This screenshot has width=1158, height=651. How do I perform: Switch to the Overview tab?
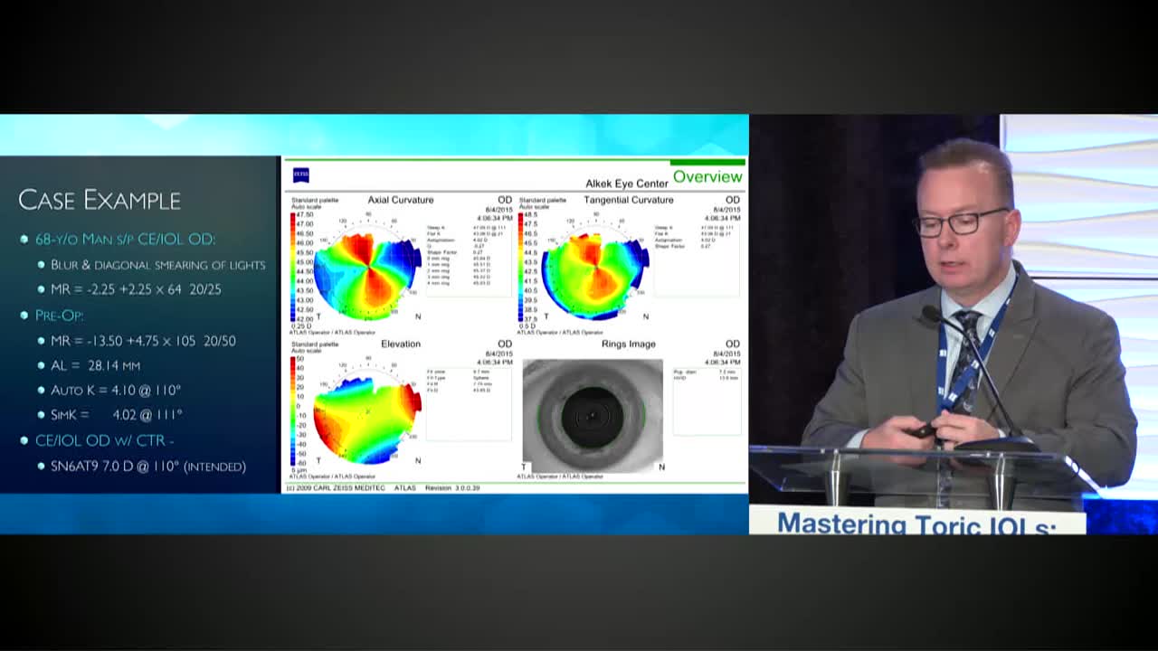707,177
